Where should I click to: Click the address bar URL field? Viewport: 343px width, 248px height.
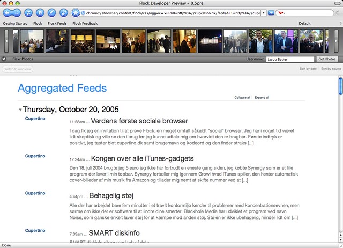(173, 13)
